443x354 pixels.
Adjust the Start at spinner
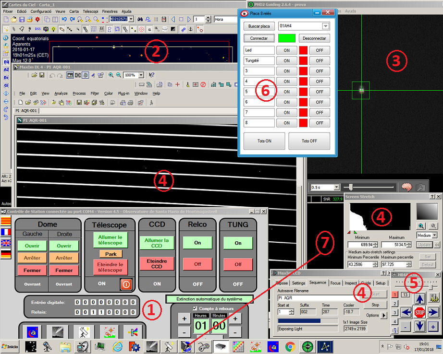click(x=292, y=312)
